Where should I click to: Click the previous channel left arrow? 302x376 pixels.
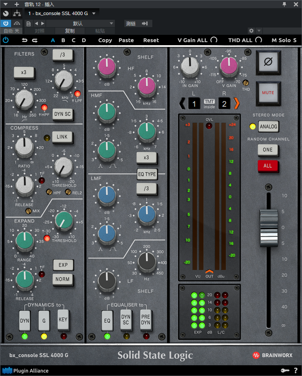[182, 104]
